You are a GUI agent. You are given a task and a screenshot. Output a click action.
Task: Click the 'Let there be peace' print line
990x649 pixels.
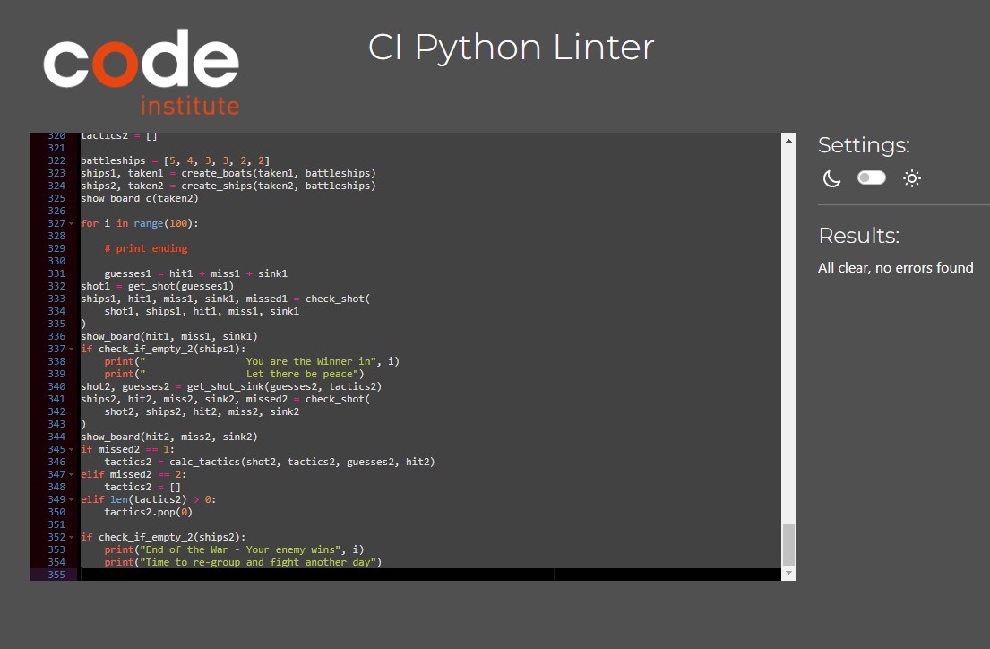(234, 374)
